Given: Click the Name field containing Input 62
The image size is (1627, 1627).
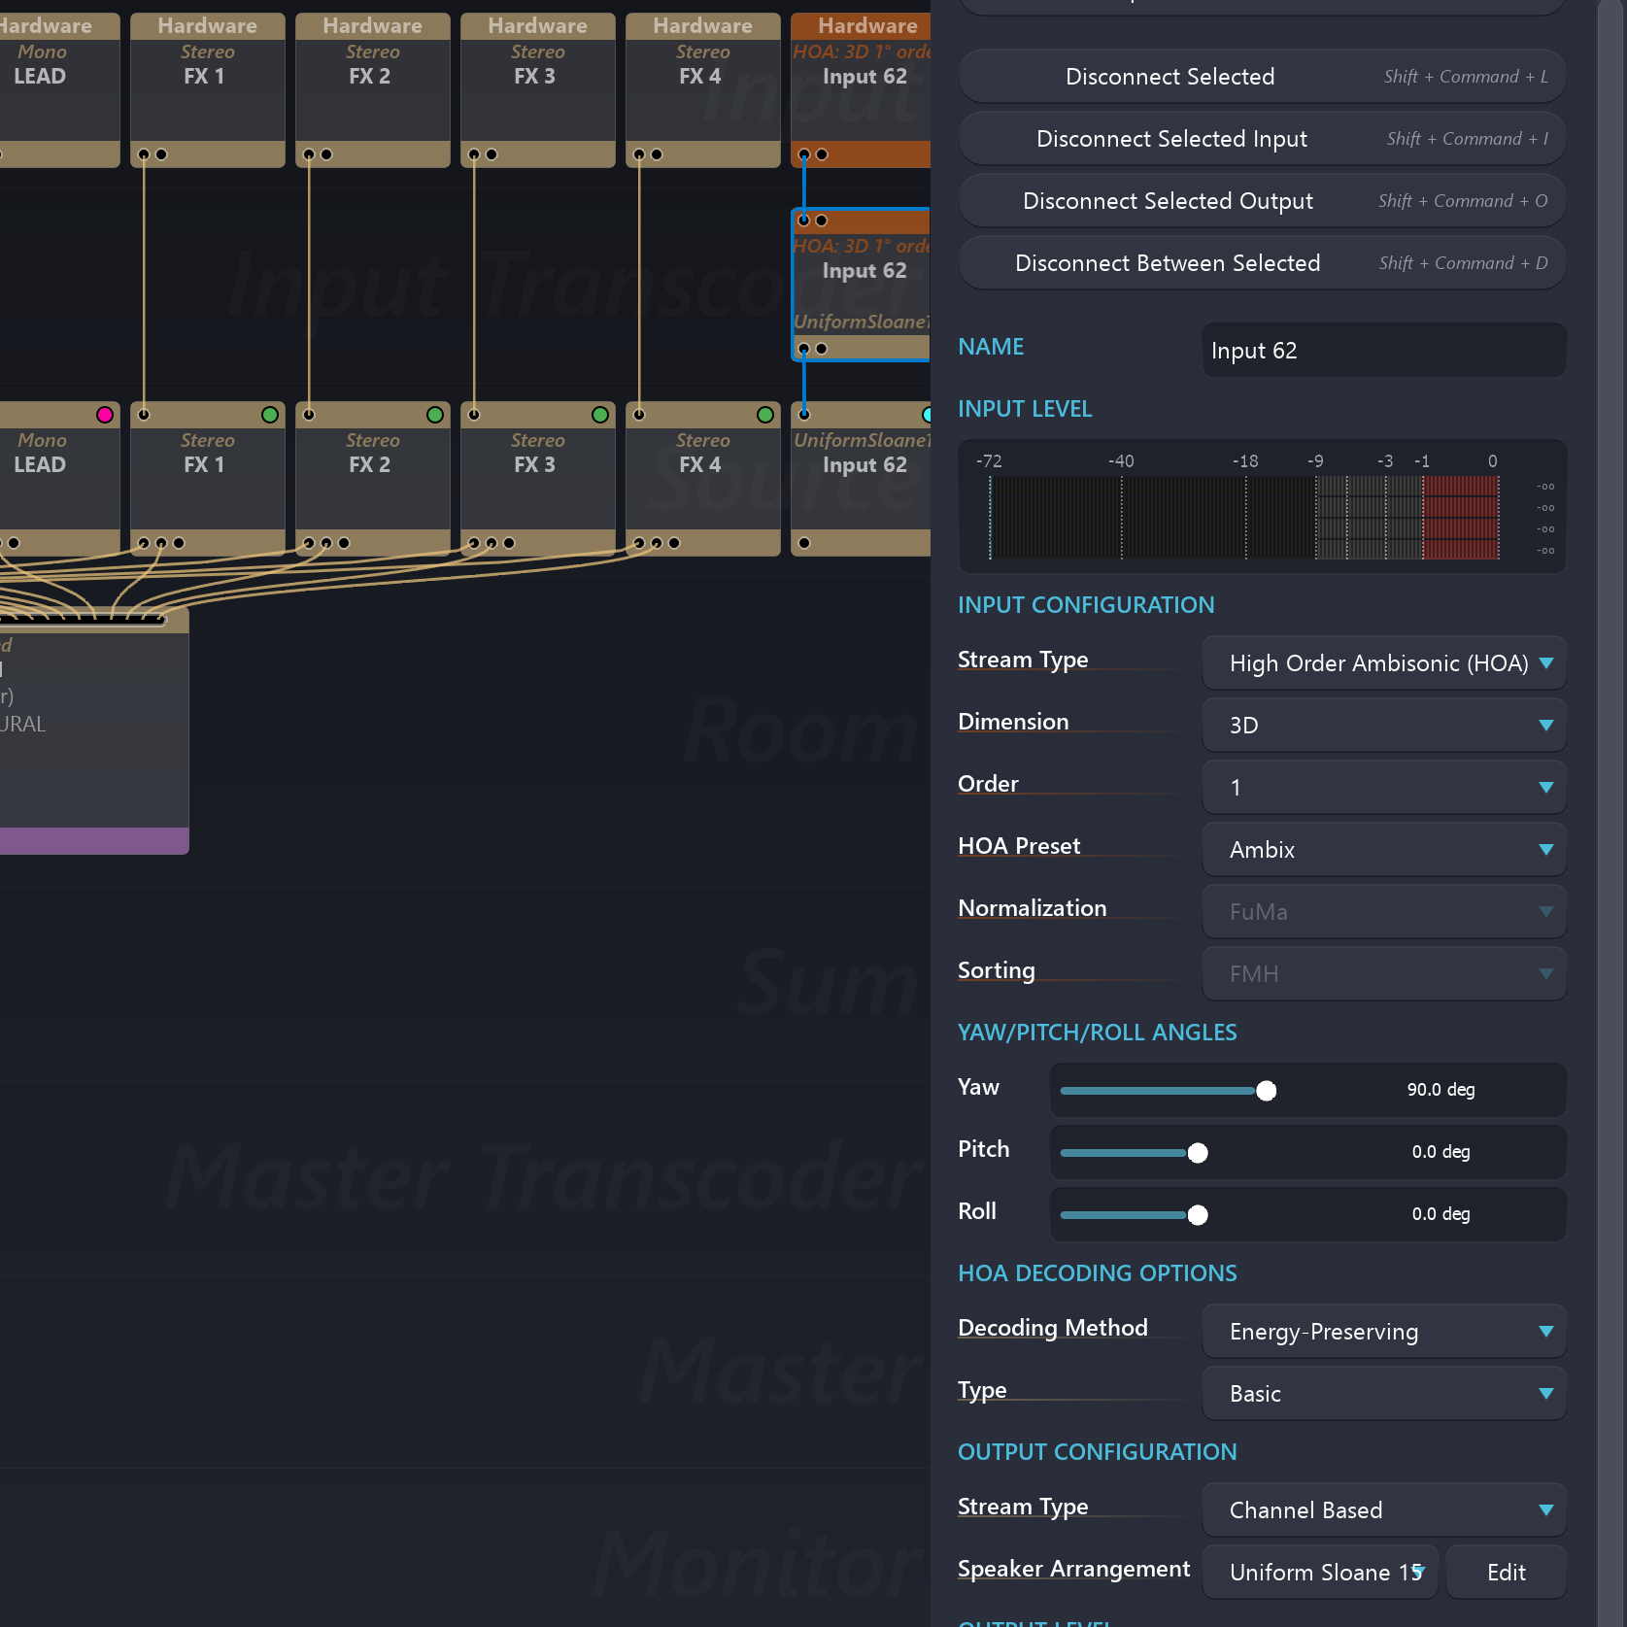Looking at the screenshot, I should 1383,351.
